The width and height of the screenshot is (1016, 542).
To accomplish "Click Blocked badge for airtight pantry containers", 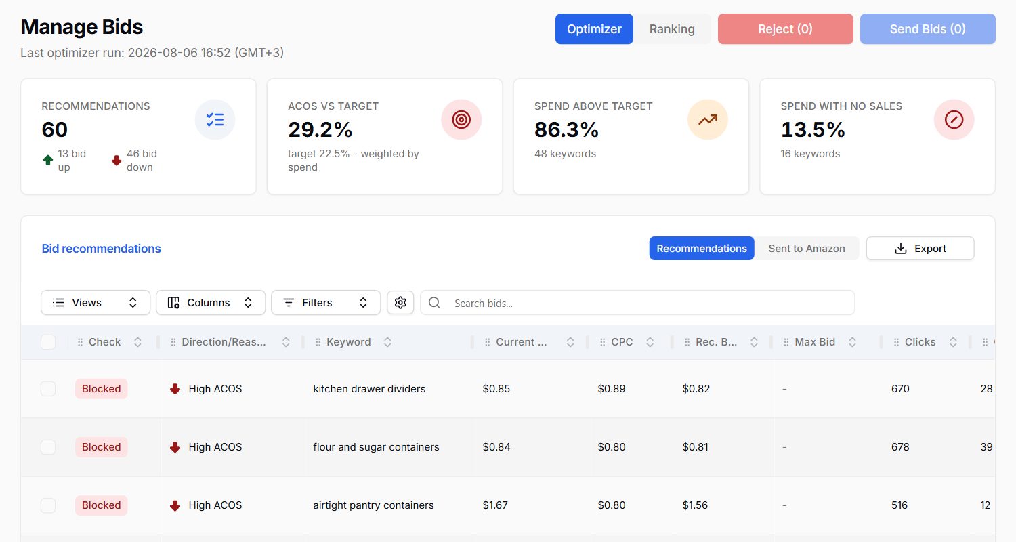I will [102, 505].
